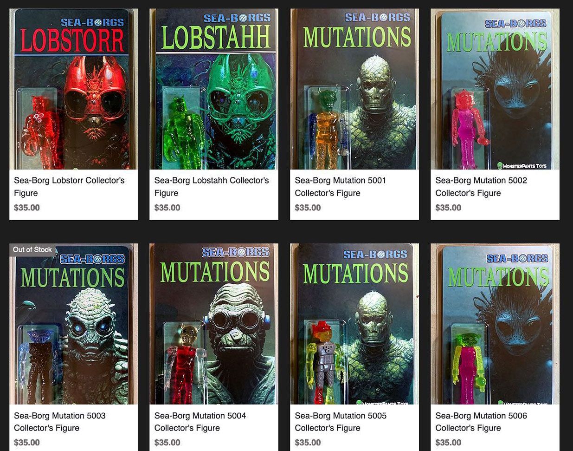The image size is (573, 451).
Task: Open Sea-Borg Mutation 5006 title link
Action: click(x=481, y=422)
